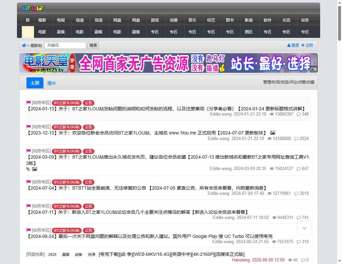
Task: Open the 站务 navigation menu
Action: (305, 20)
